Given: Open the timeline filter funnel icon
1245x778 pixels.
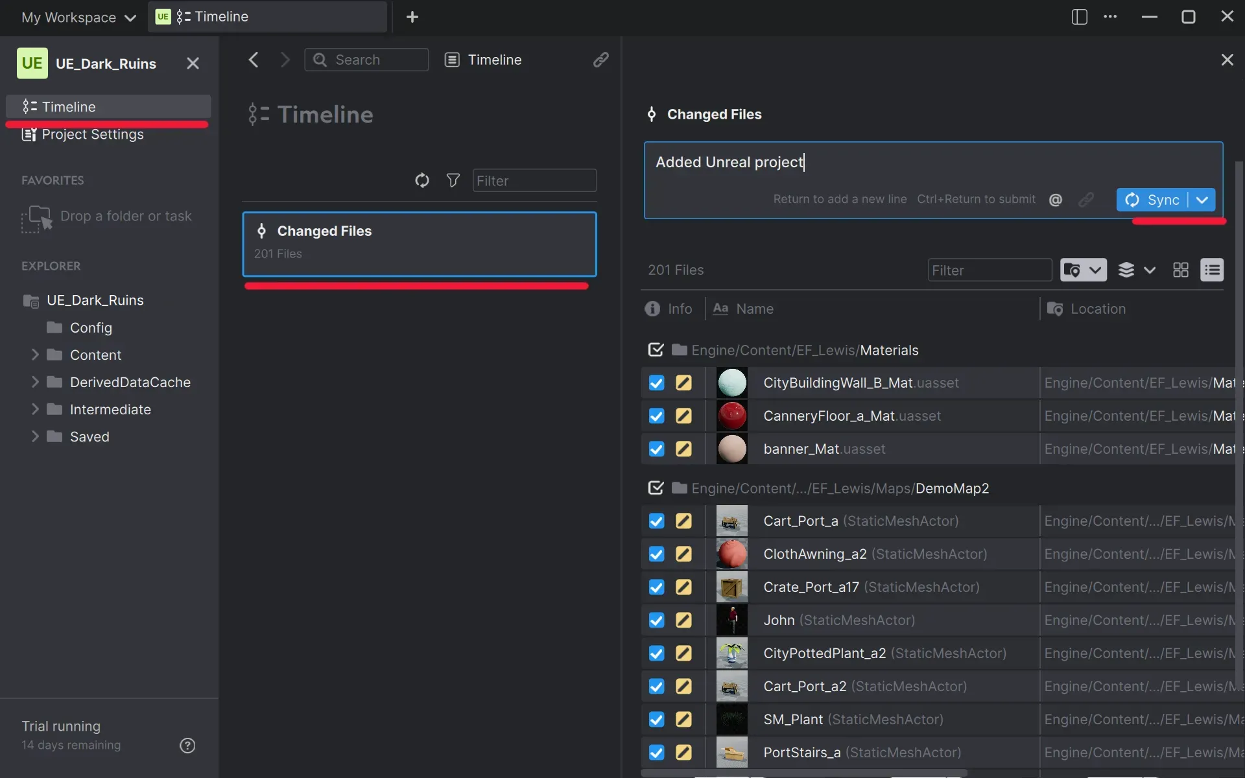Looking at the screenshot, I should tap(453, 180).
